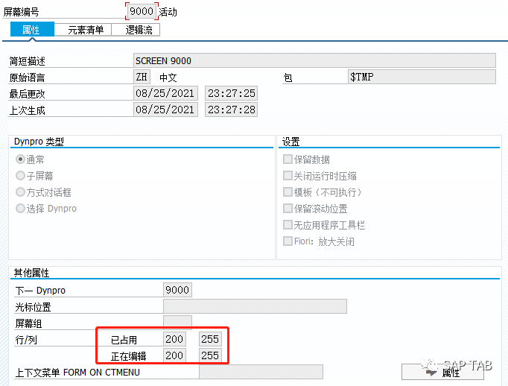Toggle the 关闭运行时压缩 checkbox
This screenshot has height=386, width=508.
click(288, 176)
